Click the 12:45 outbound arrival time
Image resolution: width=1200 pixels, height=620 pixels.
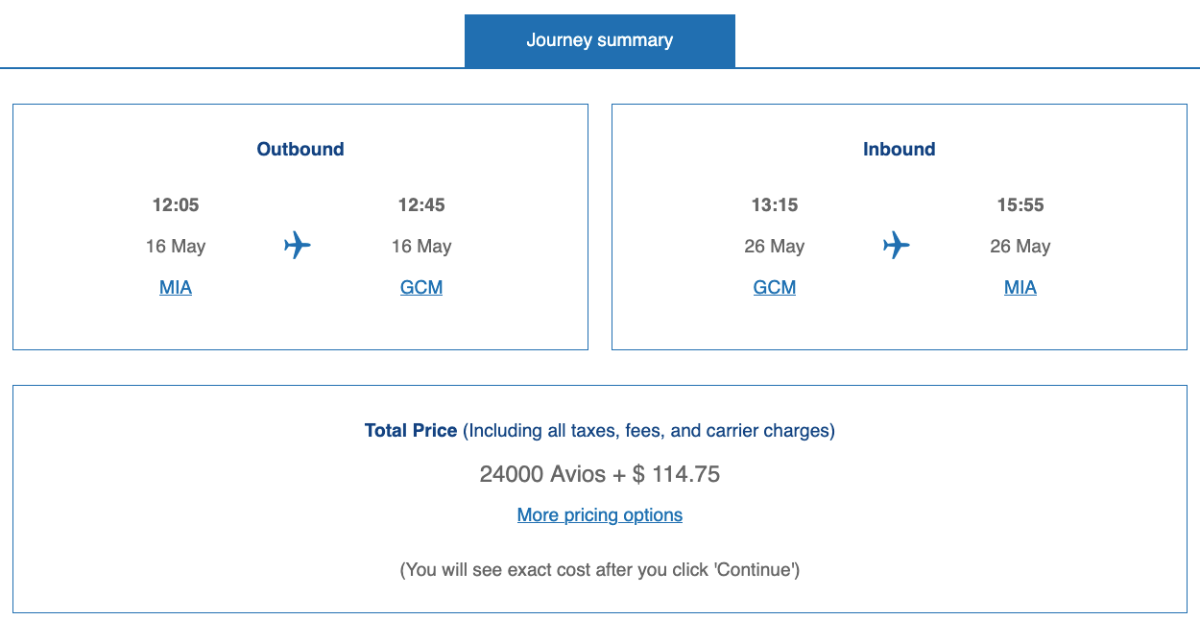click(x=420, y=204)
